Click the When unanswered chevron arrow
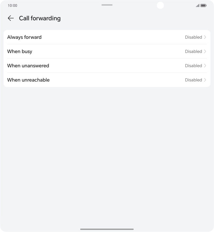 click(205, 66)
